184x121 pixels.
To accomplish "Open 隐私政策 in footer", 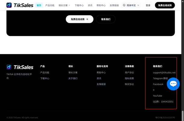I will pos(129,78).
